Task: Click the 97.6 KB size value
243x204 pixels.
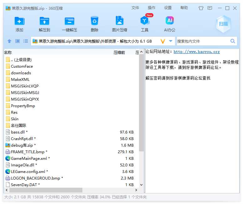Action: 127,132
